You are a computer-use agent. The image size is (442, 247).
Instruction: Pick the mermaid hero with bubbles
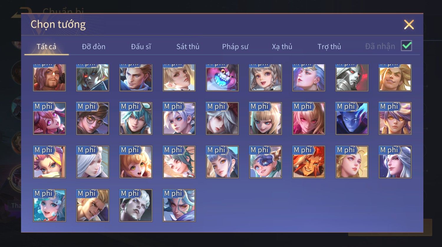tap(49, 206)
